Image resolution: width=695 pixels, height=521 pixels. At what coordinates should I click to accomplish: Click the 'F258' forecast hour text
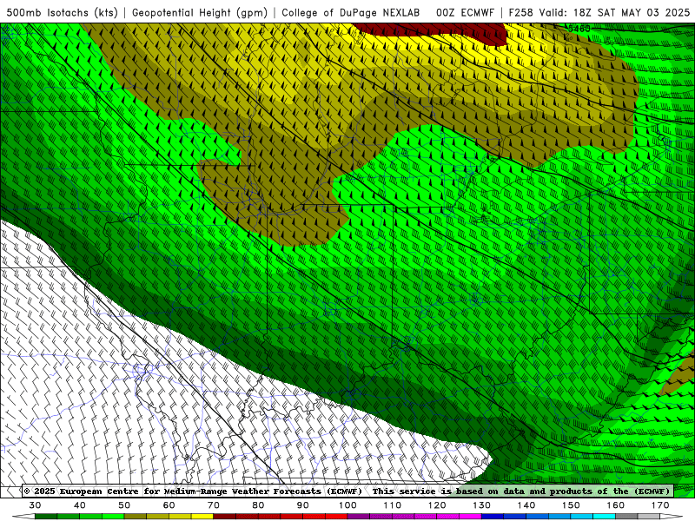520,13
